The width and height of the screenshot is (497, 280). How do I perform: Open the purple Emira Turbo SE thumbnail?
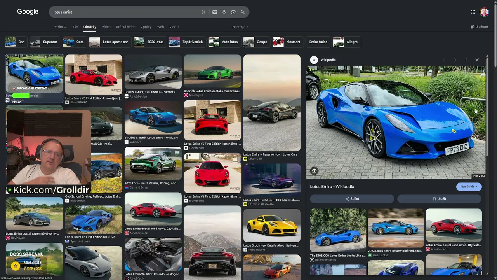(272, 180)
